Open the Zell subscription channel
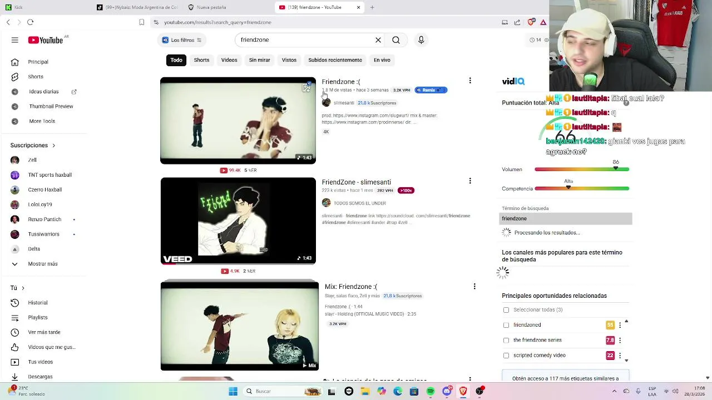This screenshot has height=400, width=712. (x=32, y=160)
